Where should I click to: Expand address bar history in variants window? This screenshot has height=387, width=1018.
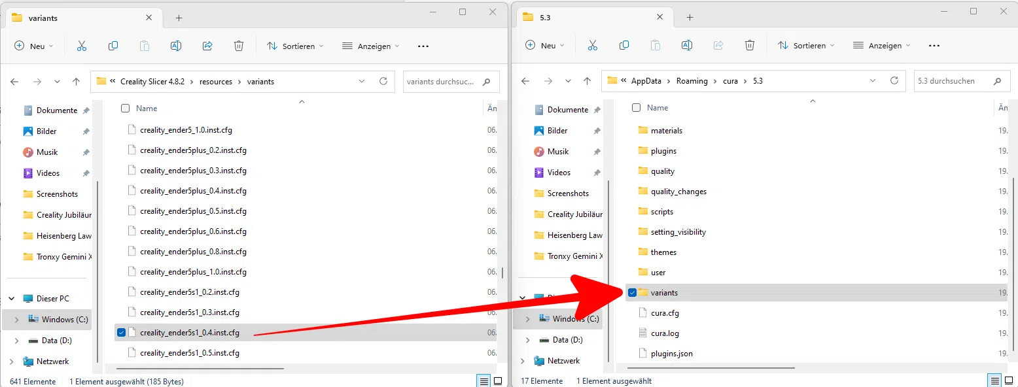pyautogui.click(x=362, y=82)
